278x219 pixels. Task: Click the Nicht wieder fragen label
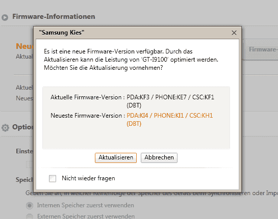click(88, 178)
